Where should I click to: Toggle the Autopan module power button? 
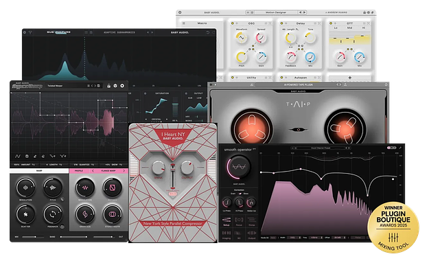tap(281, 78)
